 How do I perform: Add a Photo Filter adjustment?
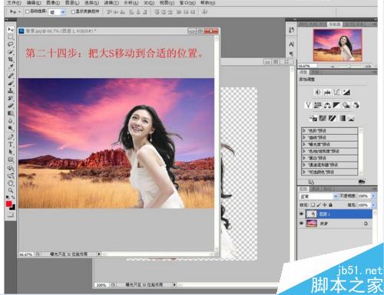[346, 105]
